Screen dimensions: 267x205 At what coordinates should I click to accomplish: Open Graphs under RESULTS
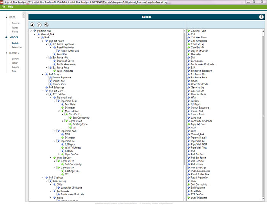(x=16, y=67)
